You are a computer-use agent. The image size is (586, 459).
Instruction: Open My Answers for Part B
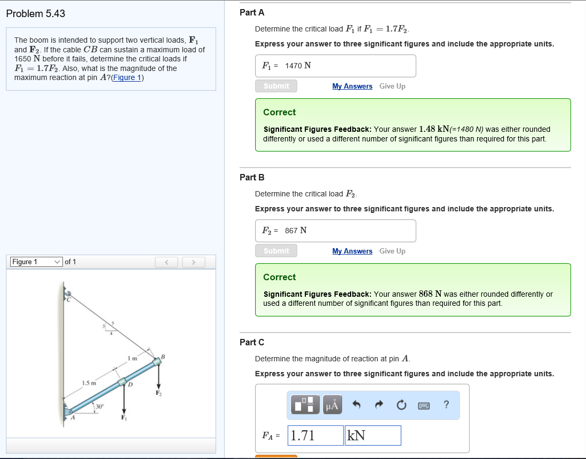[x=352, y=251]
